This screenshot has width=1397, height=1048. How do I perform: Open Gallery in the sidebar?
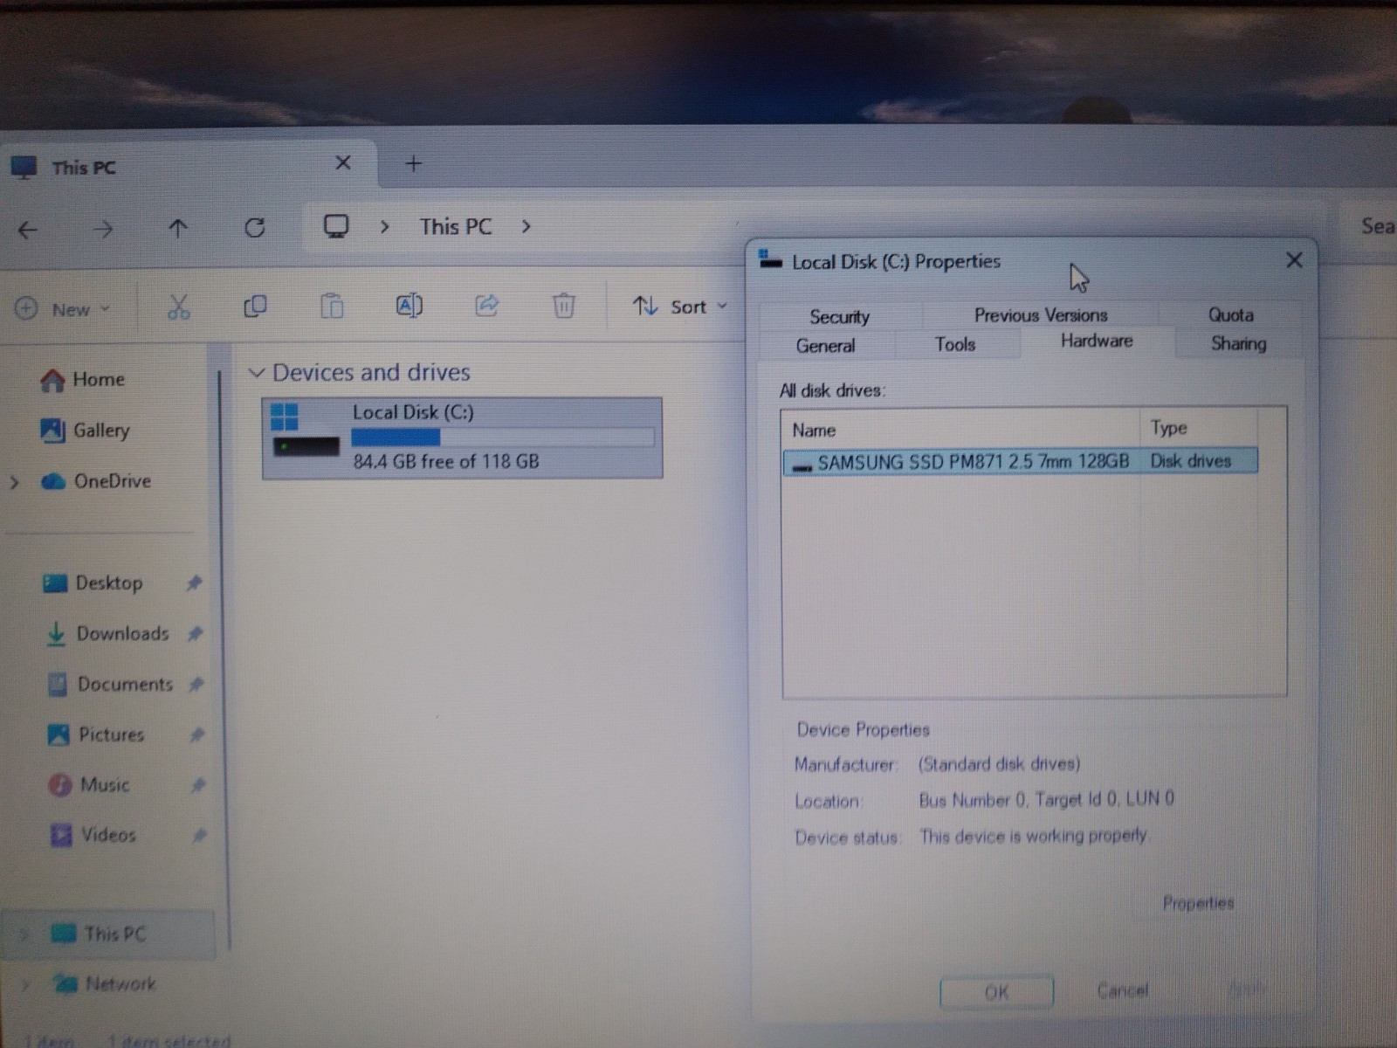(x=85, y=431)
